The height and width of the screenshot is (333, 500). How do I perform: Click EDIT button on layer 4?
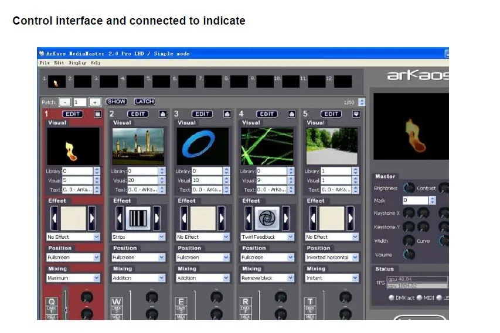267,114
